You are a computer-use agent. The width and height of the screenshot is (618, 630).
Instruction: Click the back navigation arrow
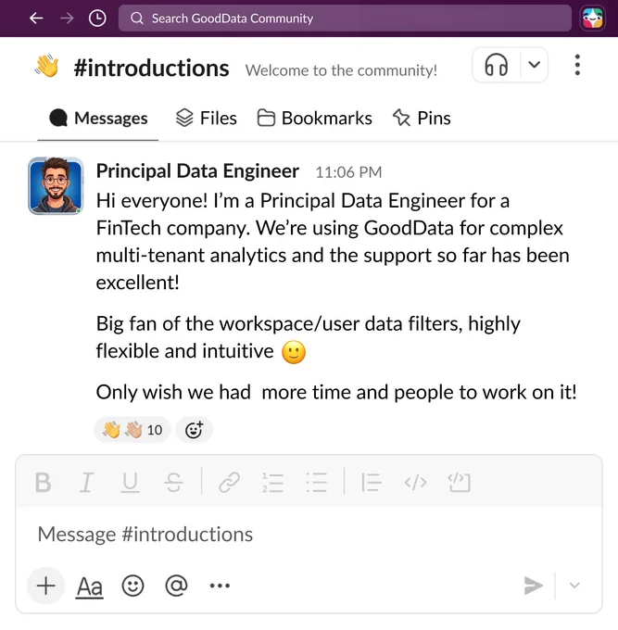click(x=36, y=19)
